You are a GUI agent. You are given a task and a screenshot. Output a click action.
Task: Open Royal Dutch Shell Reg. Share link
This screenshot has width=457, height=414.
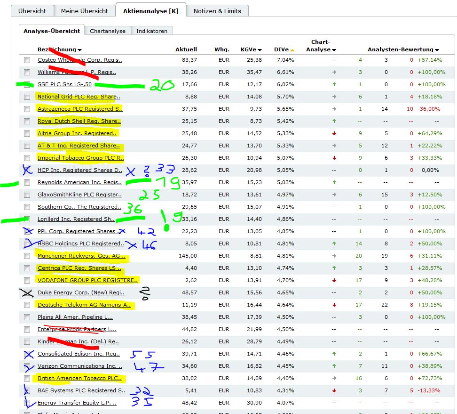[x=79, y=121]
